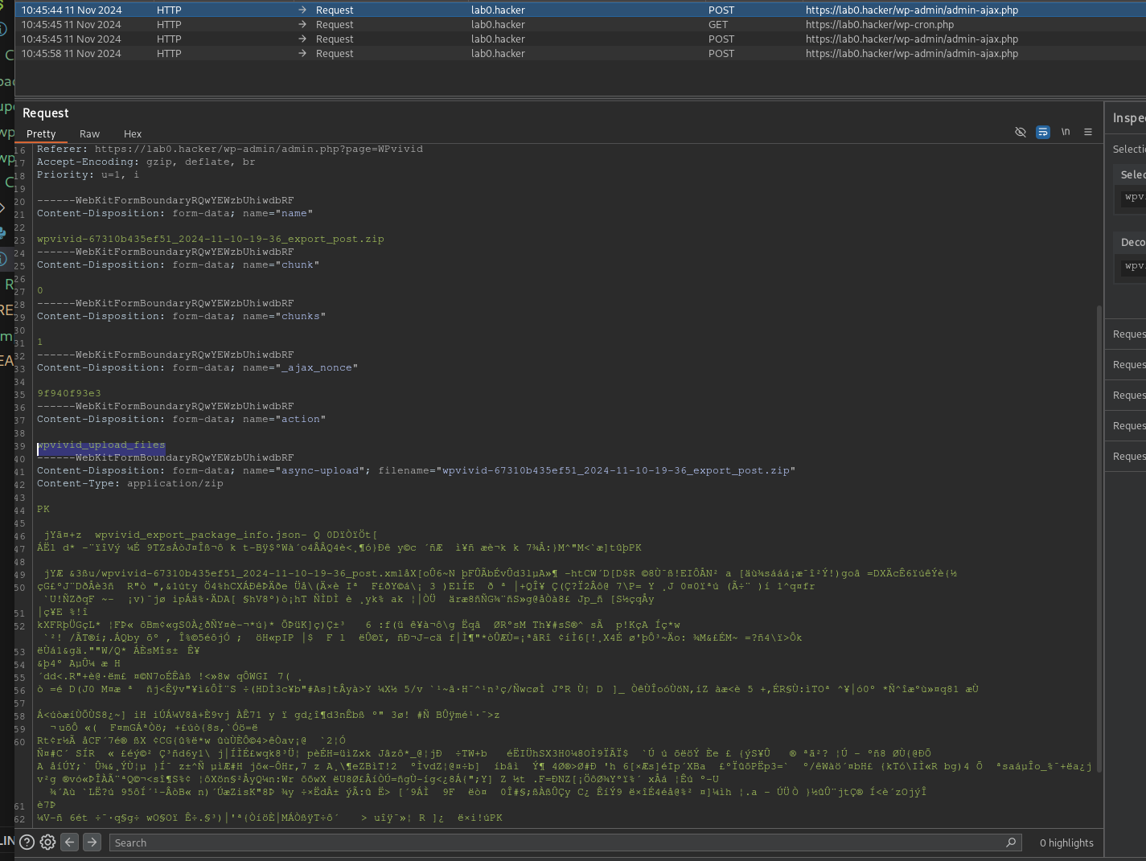Viewport: 1146px width, 861px height.
Task: Select the 10:45:44 history row
Action: (x=580, y=10)
